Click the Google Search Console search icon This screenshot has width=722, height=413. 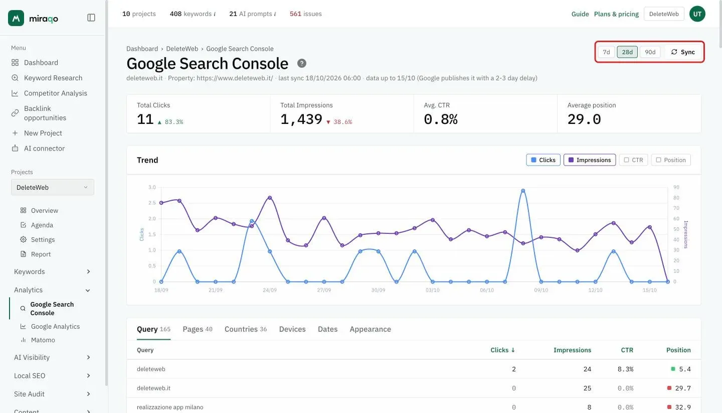23,309
